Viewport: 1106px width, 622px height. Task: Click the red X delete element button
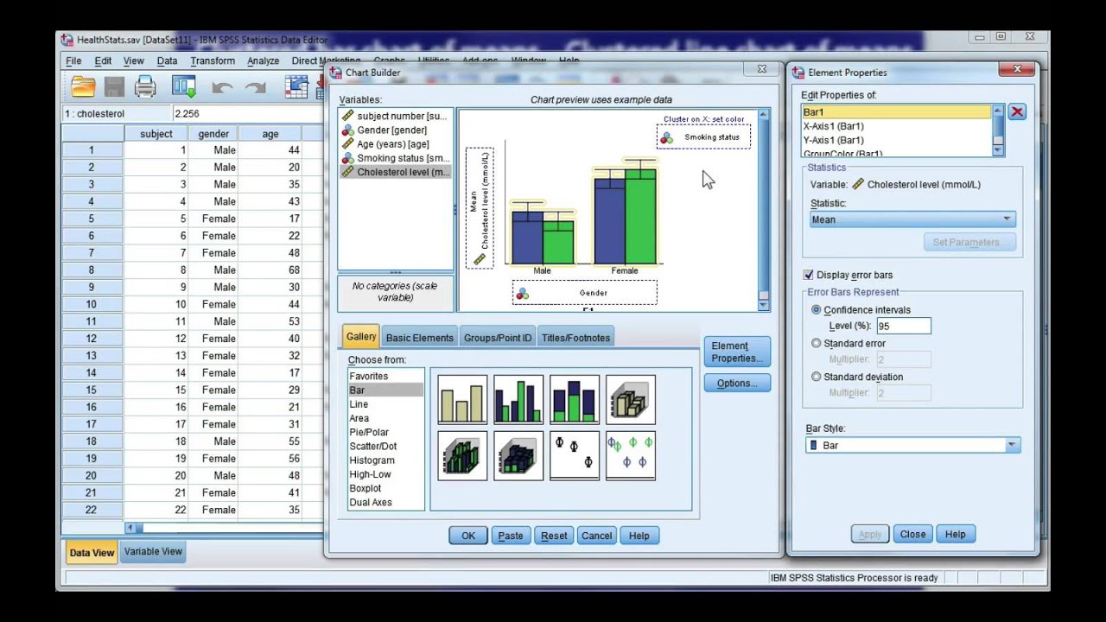pyautogui.click(x=1017, y=112)
